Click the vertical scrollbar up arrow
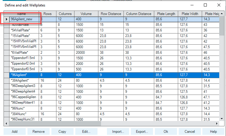Screen dimensions: 226x136 pos(222,14)
